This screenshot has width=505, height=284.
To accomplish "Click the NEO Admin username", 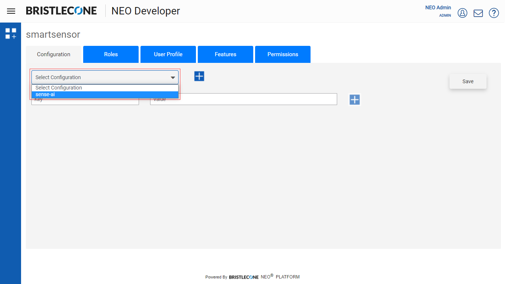I will pyautogui.click(x=438, y=7).
